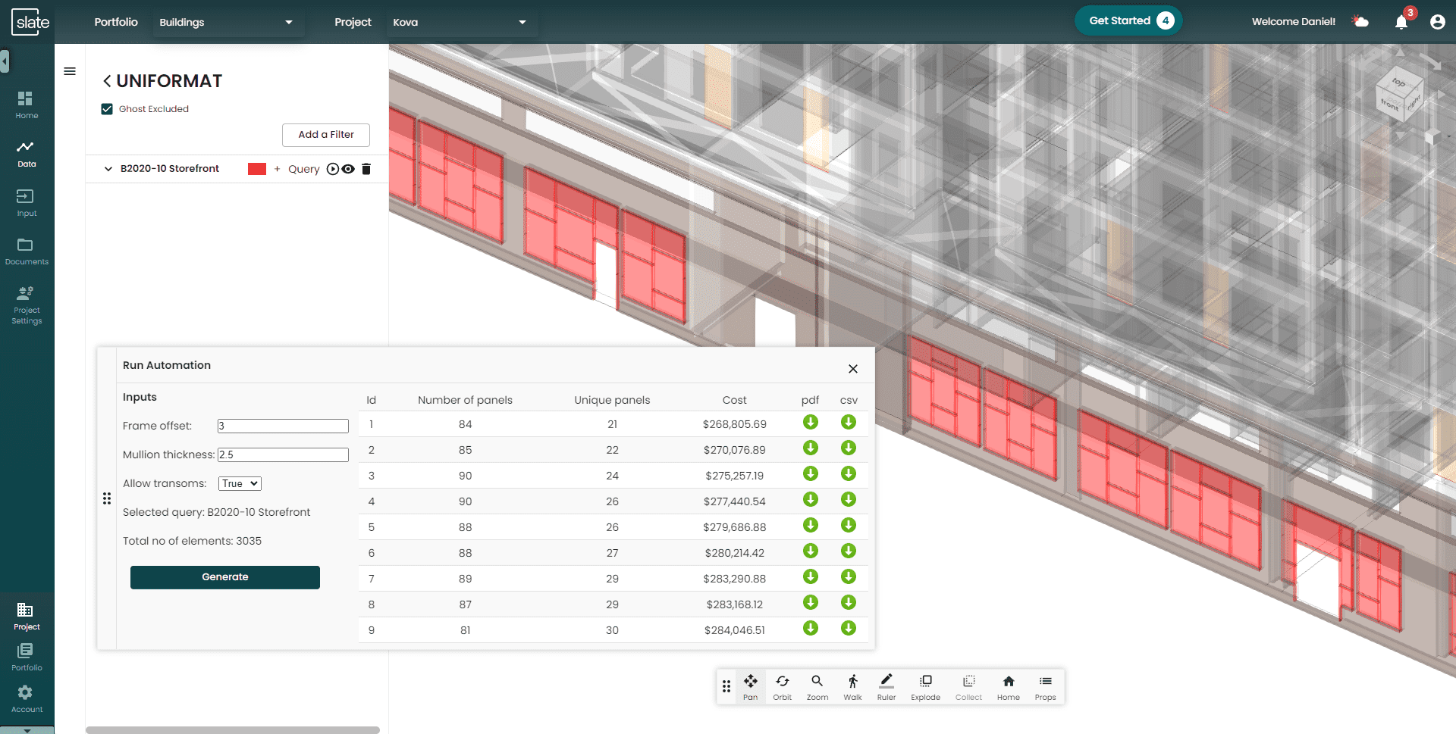1456x734 pixels.
Task: Select the Pan tool
Action: point(750,686)
